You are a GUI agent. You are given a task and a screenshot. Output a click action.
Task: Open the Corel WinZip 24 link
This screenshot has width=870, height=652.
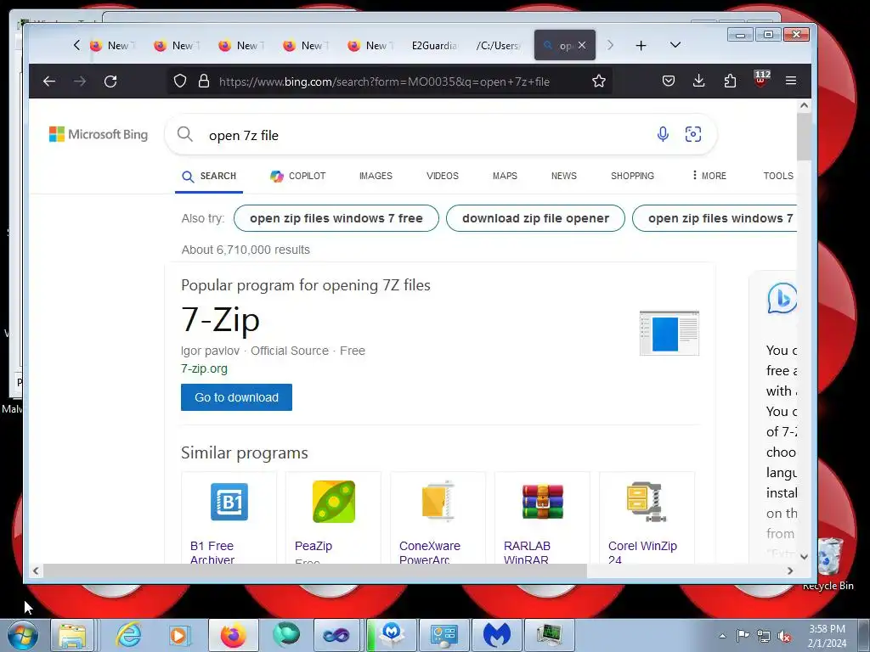point(642,552)
